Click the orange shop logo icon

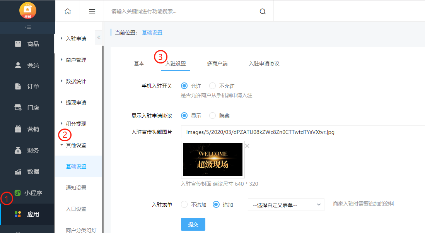point(27,10)
